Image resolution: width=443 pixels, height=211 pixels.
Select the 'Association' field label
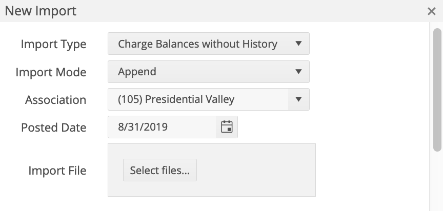tap(55, 100)
